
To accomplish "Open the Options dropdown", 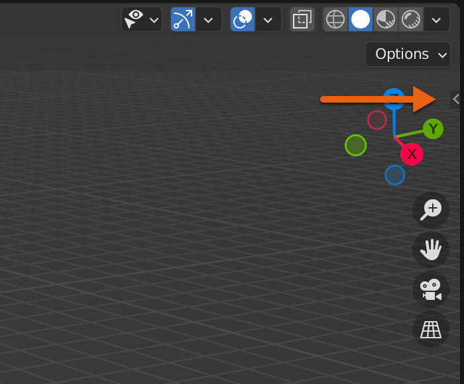I will tap(408, 54).
